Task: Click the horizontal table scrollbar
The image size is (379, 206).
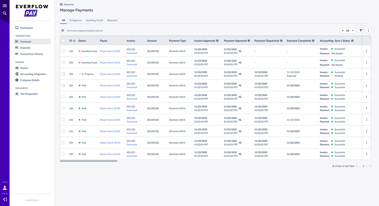Action: [89, 161]
